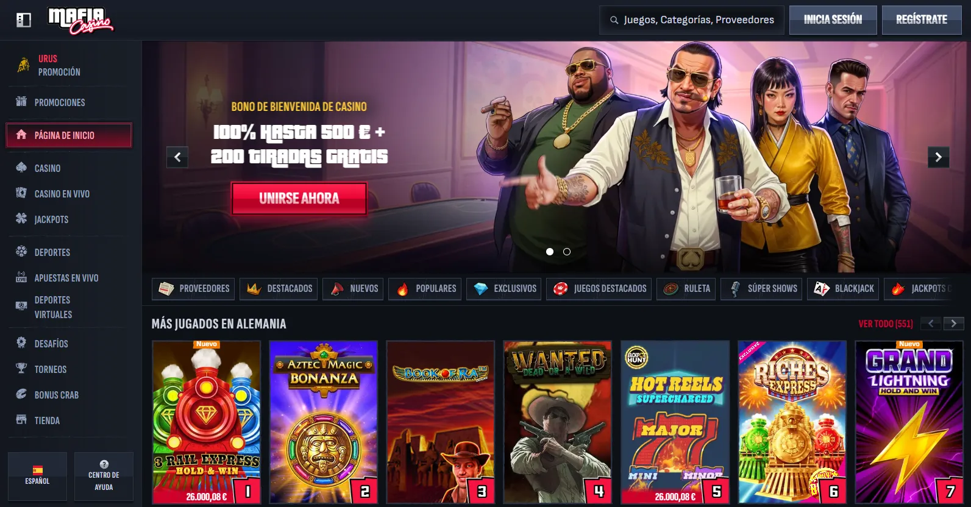The width and height of the screenshot is (971, 507).
Task: Select the Nuevos category tab
Action: point(353,289)
